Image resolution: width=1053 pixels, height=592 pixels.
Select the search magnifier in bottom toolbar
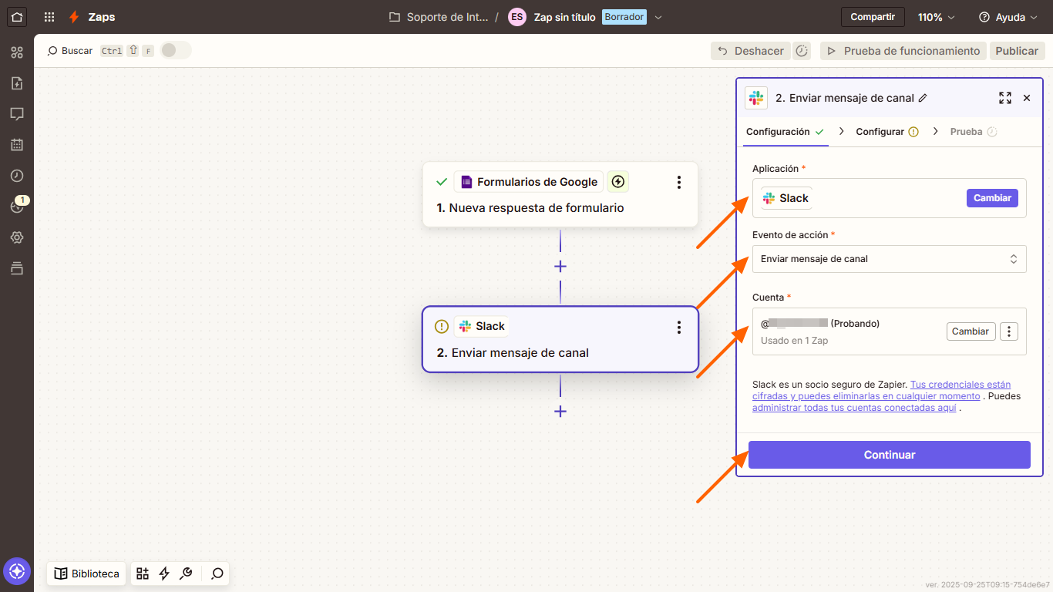[x=217, y=573]
